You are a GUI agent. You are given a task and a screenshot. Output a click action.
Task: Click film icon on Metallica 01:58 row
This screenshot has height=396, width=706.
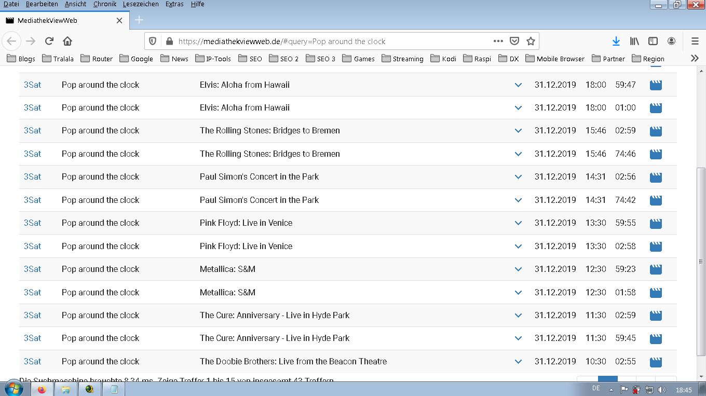[656, 293]
